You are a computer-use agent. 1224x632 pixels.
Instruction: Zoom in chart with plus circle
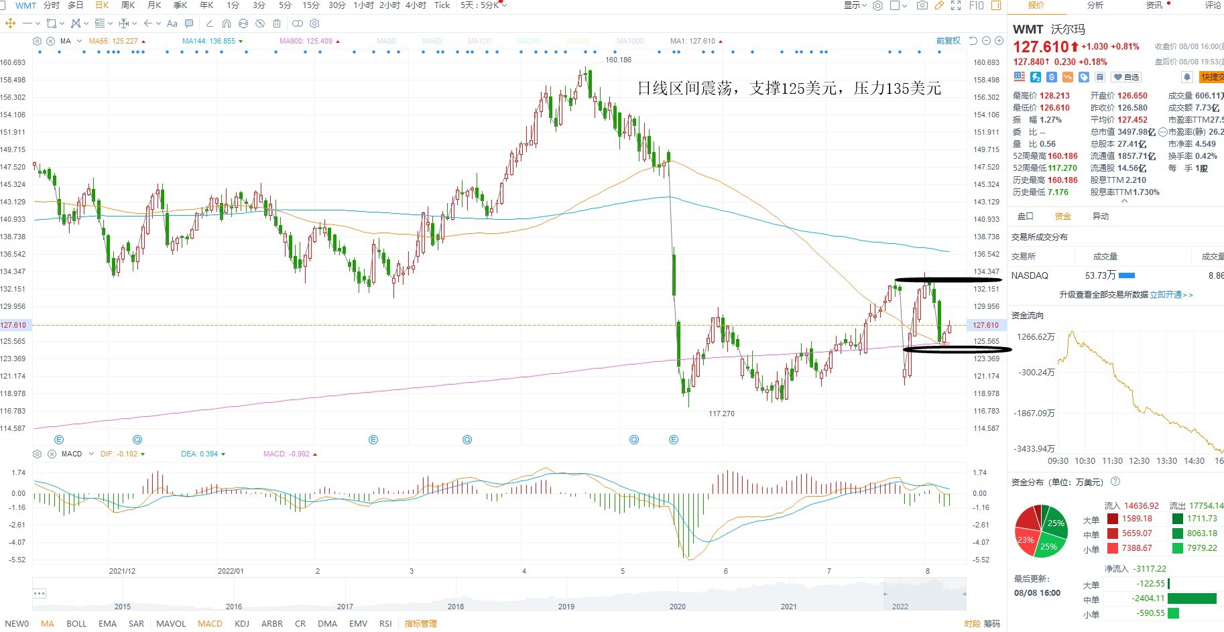(999, 41)
